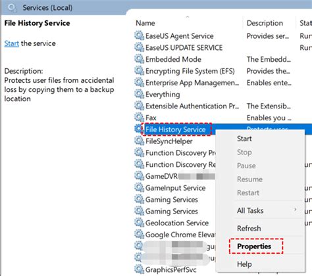This screenshot has height=276, width=312.
Task: Select the Extensible Authentication Protocol service
Action: point(192,106)
